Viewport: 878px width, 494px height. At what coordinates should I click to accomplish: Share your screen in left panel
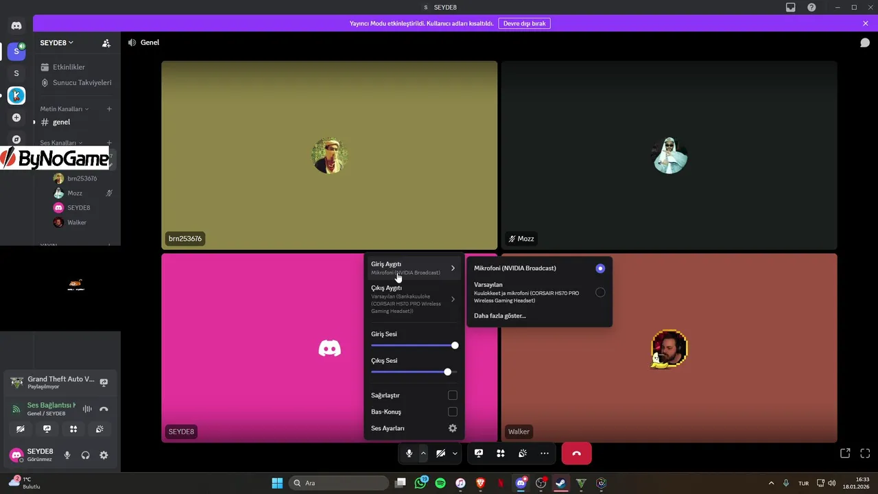47,429
